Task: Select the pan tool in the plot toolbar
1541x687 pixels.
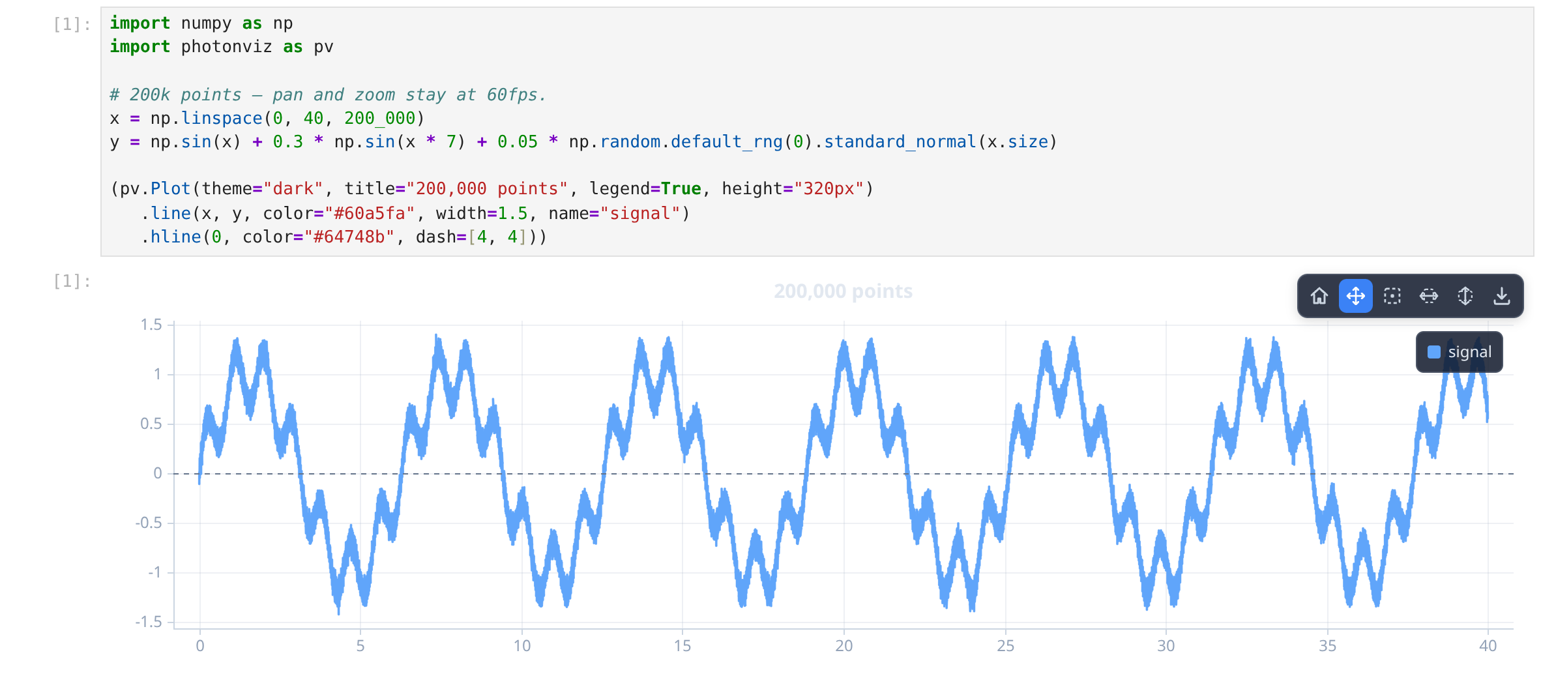Action: [x=1356, y=296]
